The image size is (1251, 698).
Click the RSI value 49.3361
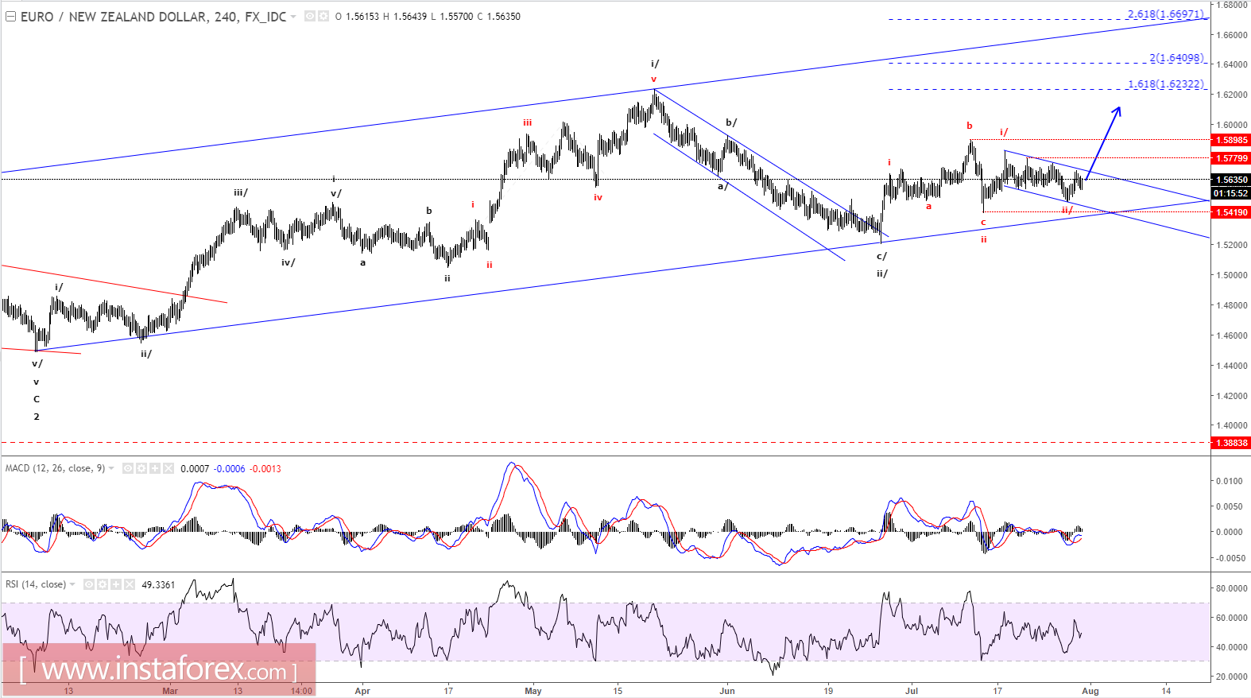coord(158,585)
